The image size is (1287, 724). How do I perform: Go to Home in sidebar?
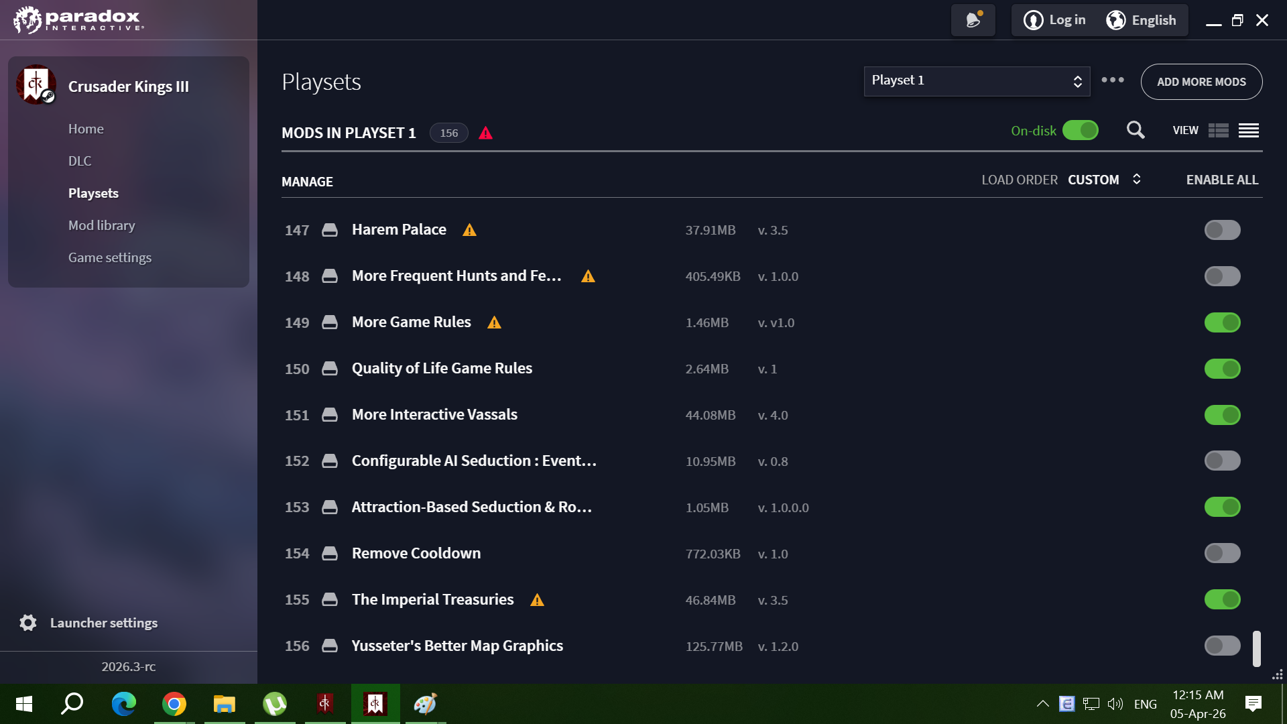(86, 129)
